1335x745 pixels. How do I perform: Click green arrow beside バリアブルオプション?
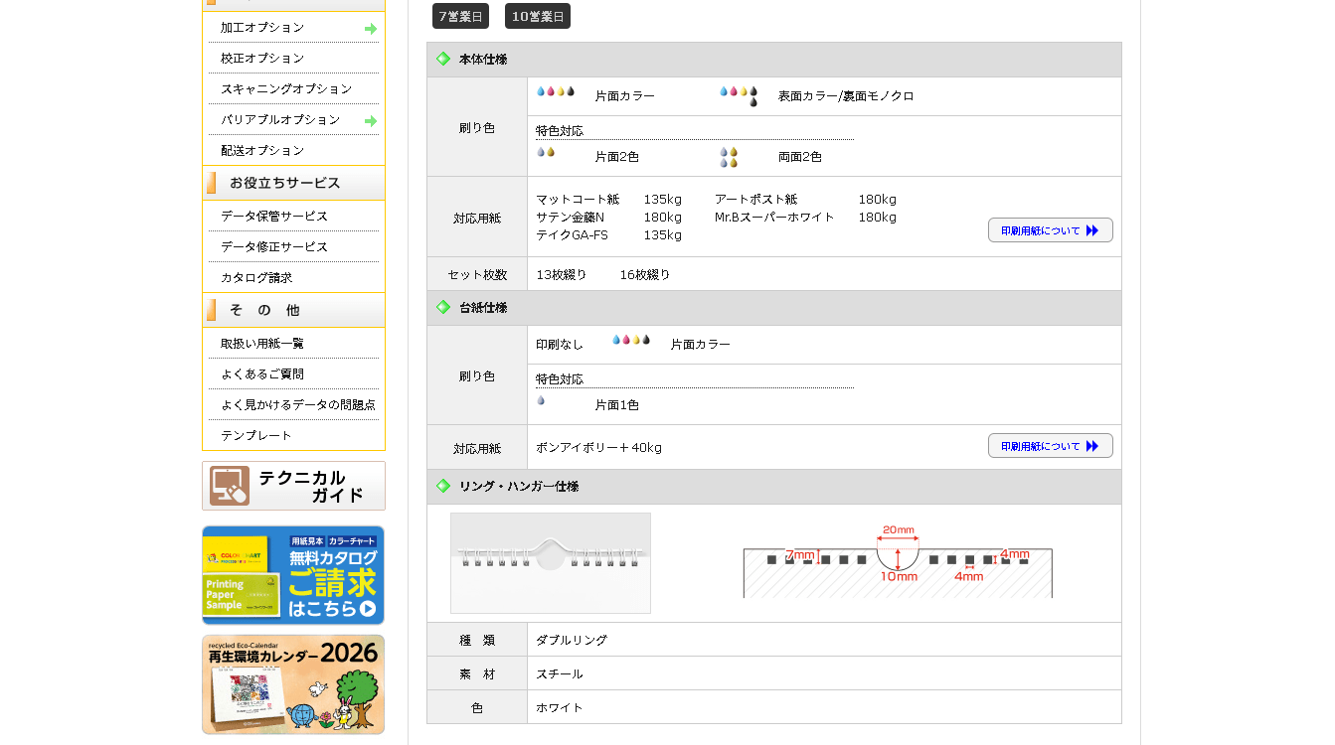[x=371, y=121]
